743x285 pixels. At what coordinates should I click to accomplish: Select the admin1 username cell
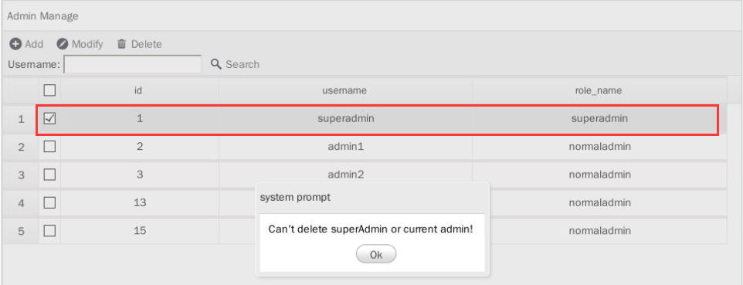[x=345, y=147]
